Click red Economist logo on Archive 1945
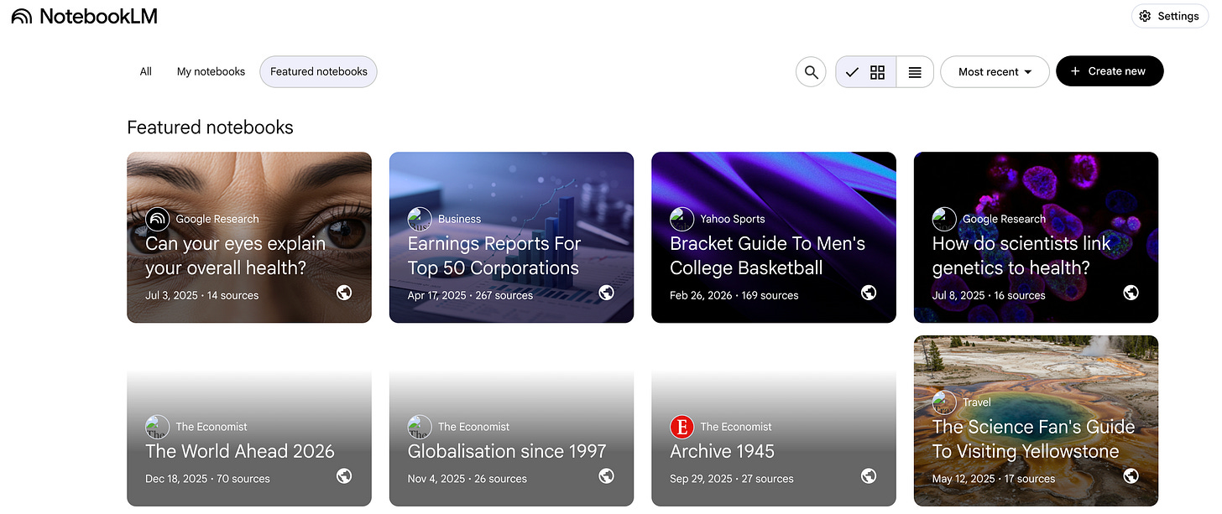 (x=682, y=427)
